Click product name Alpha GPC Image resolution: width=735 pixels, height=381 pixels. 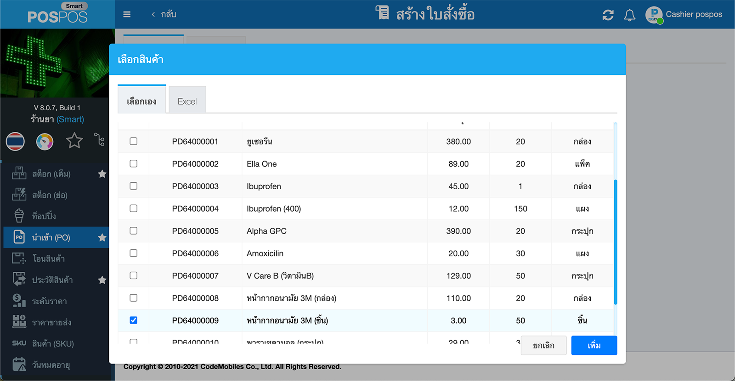click(266, 231)
